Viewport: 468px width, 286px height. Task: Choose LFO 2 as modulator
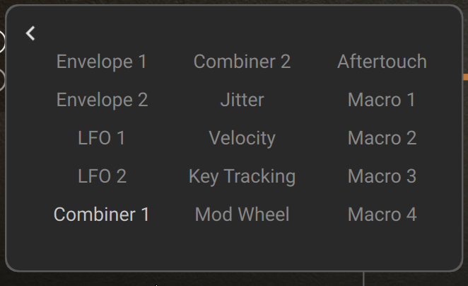(x=102, y=176)
